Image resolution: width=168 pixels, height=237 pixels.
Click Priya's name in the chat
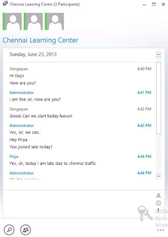pos(14,156)
